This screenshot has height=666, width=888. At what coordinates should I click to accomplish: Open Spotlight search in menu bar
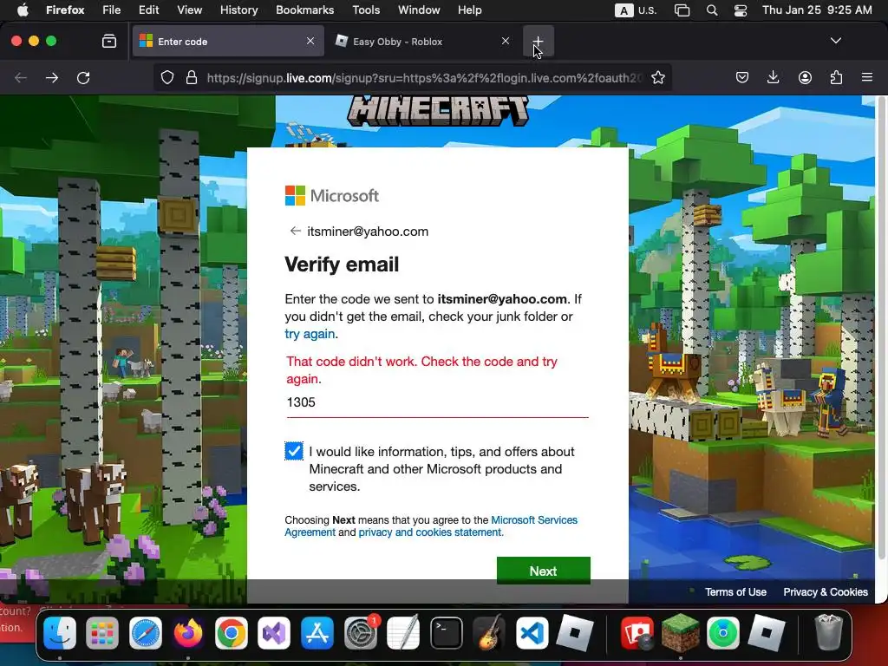[712, 10]
